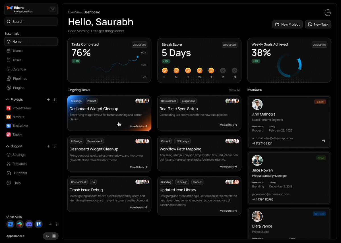The image size is (341, 243).
Task: Open the Etheris workspace dropdown
Action: (52, 9)
